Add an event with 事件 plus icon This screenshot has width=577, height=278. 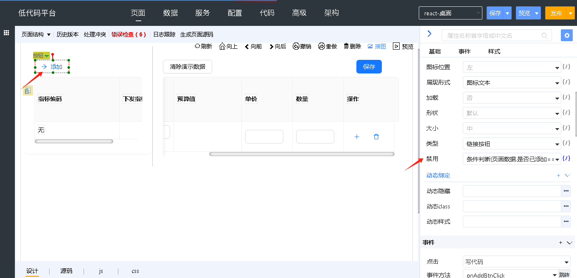(560, 242)
